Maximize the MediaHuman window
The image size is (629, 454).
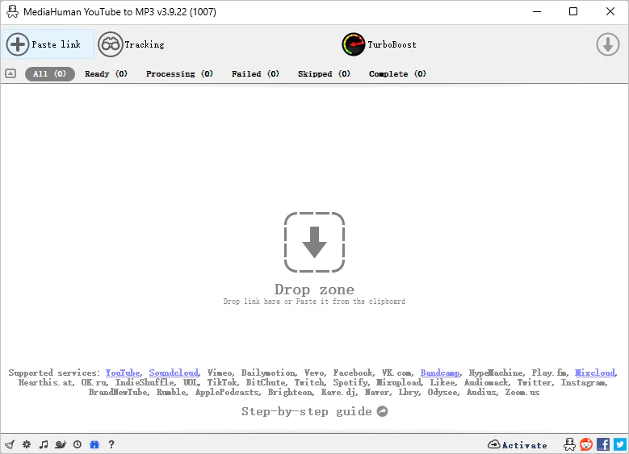(x=573, y=11)
